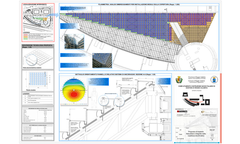Click the black and red building project logo
The height and width of the screenshot is (144, 240).
tap(196, 99)
